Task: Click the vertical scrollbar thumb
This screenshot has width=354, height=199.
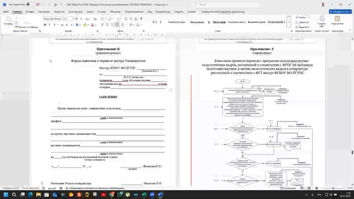Action: 352,153
